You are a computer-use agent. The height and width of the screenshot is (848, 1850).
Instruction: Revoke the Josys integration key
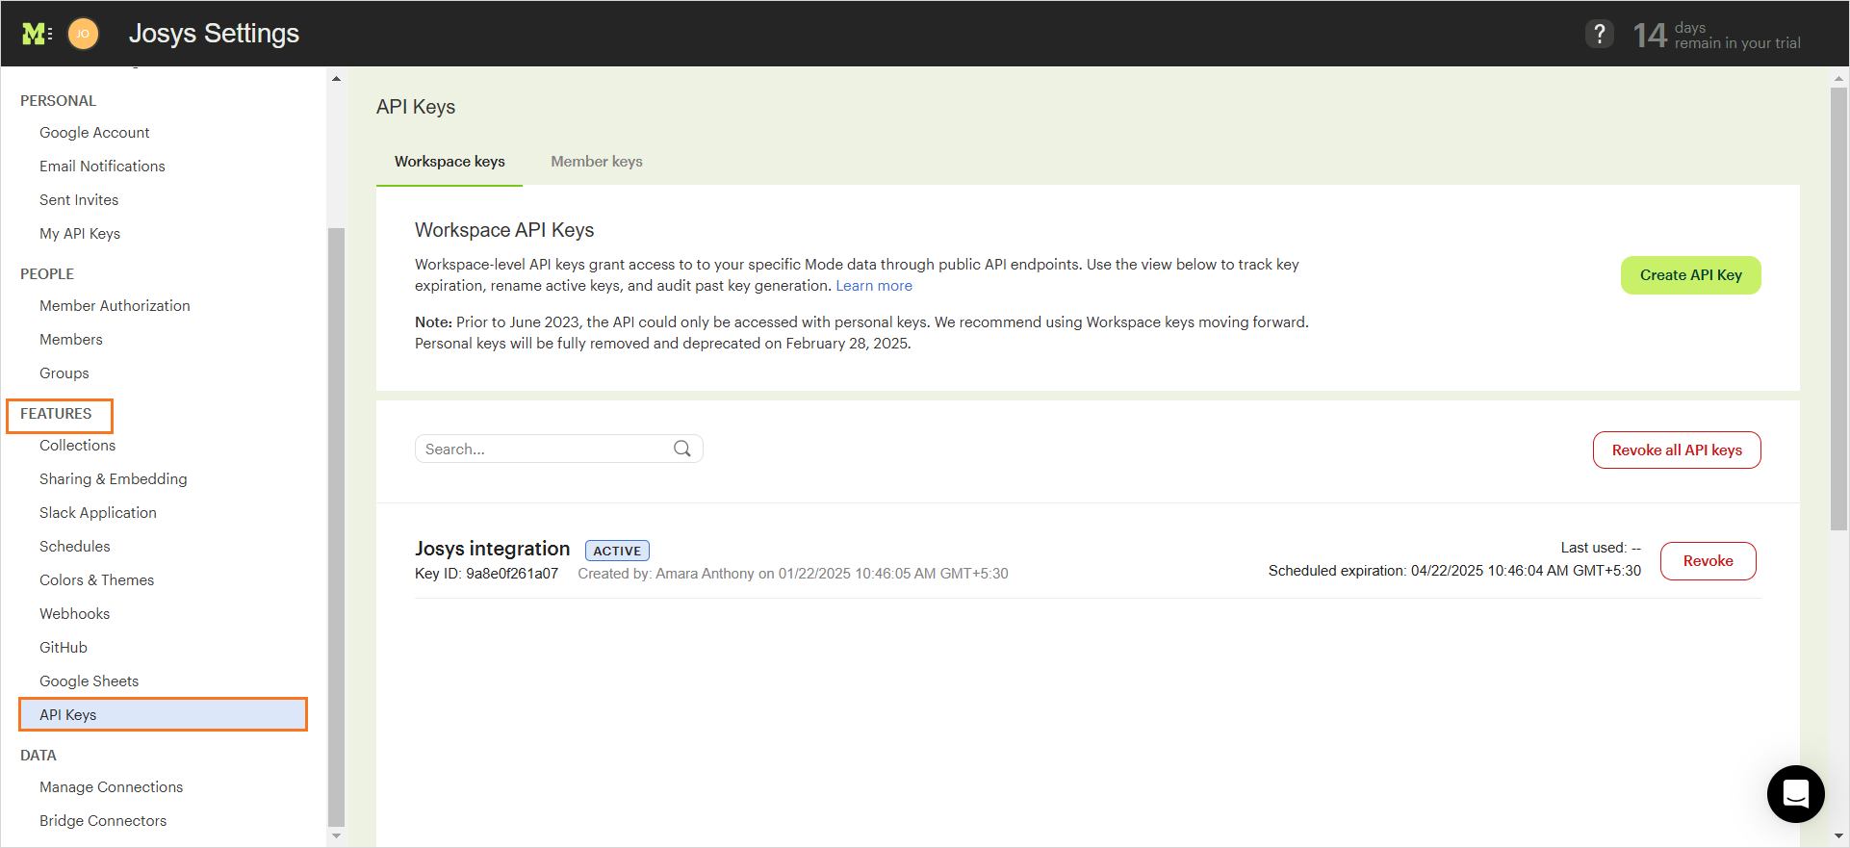[1708, 561]
